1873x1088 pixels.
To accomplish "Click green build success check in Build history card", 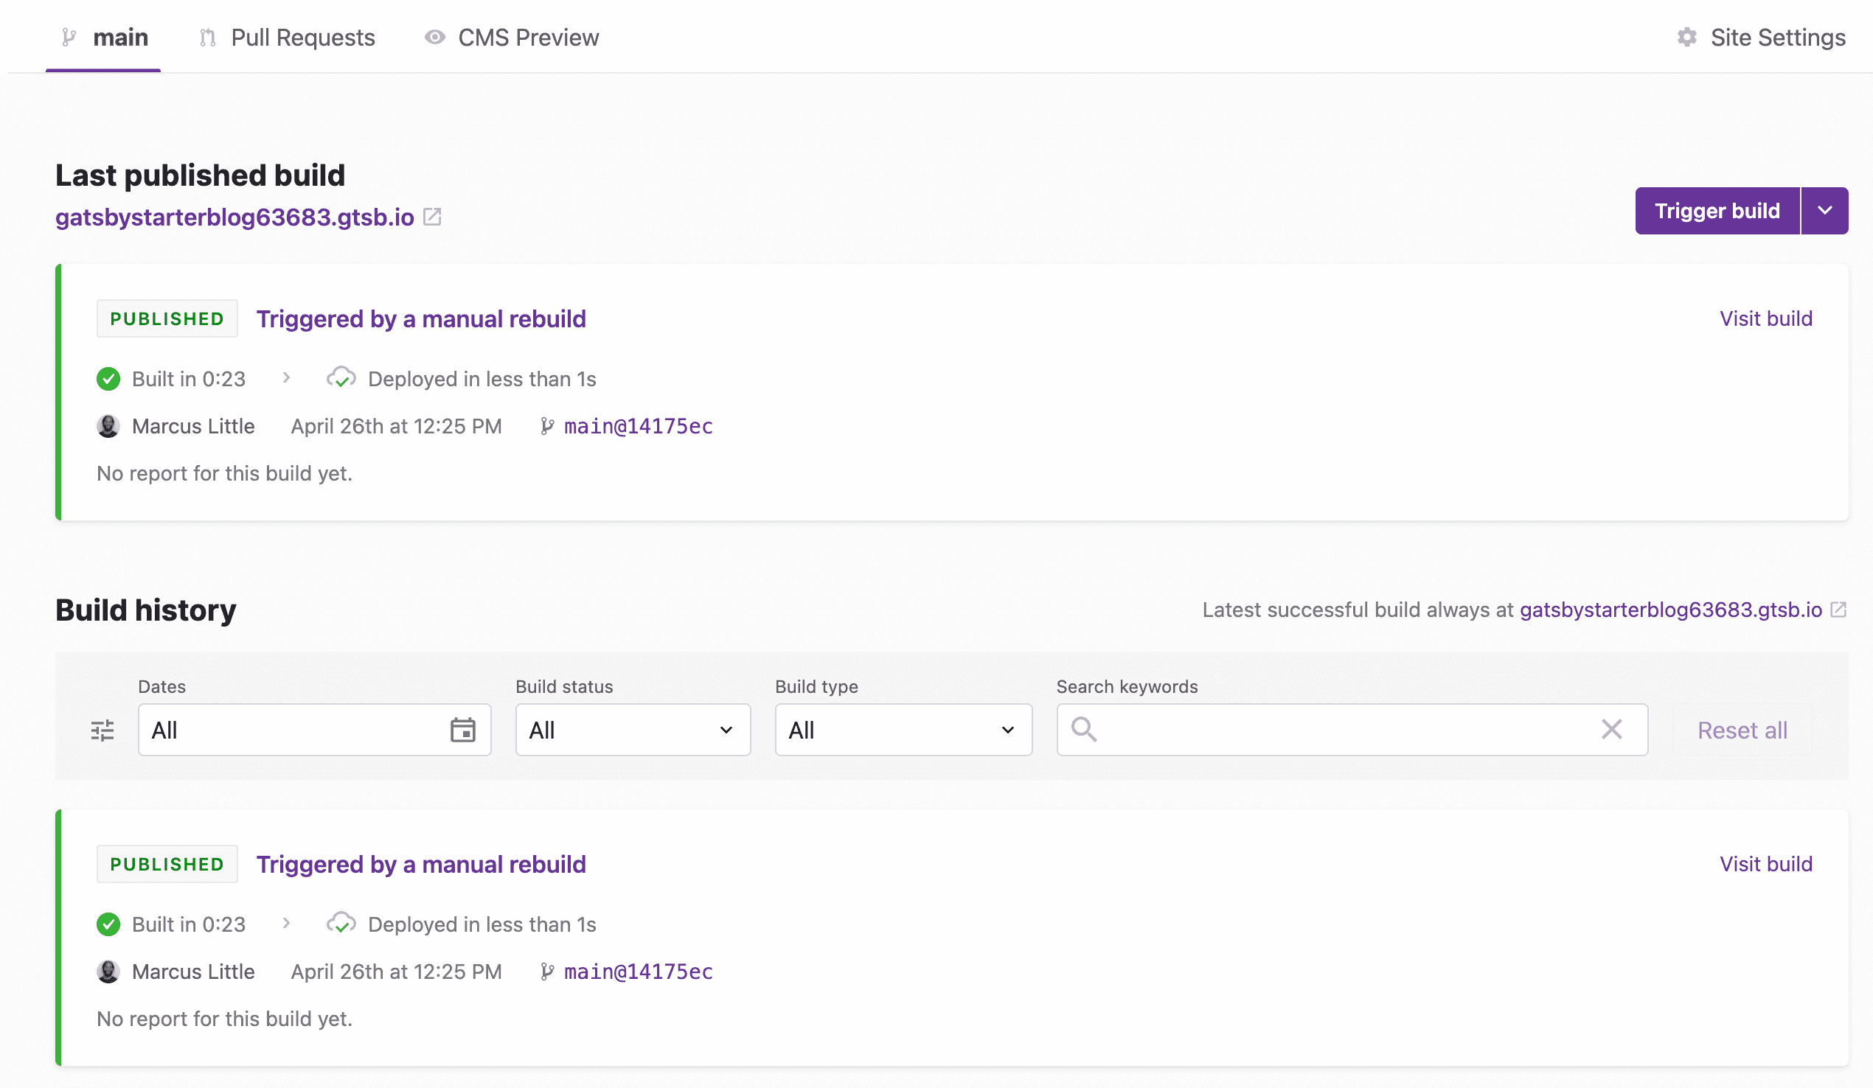I will point(108,924).
